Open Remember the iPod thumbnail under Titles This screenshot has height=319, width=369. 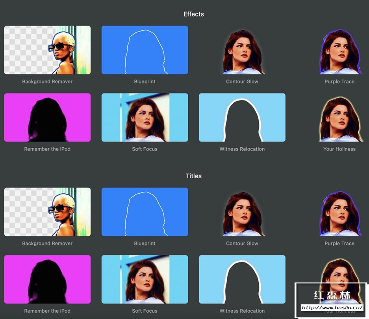click(47, 279)
